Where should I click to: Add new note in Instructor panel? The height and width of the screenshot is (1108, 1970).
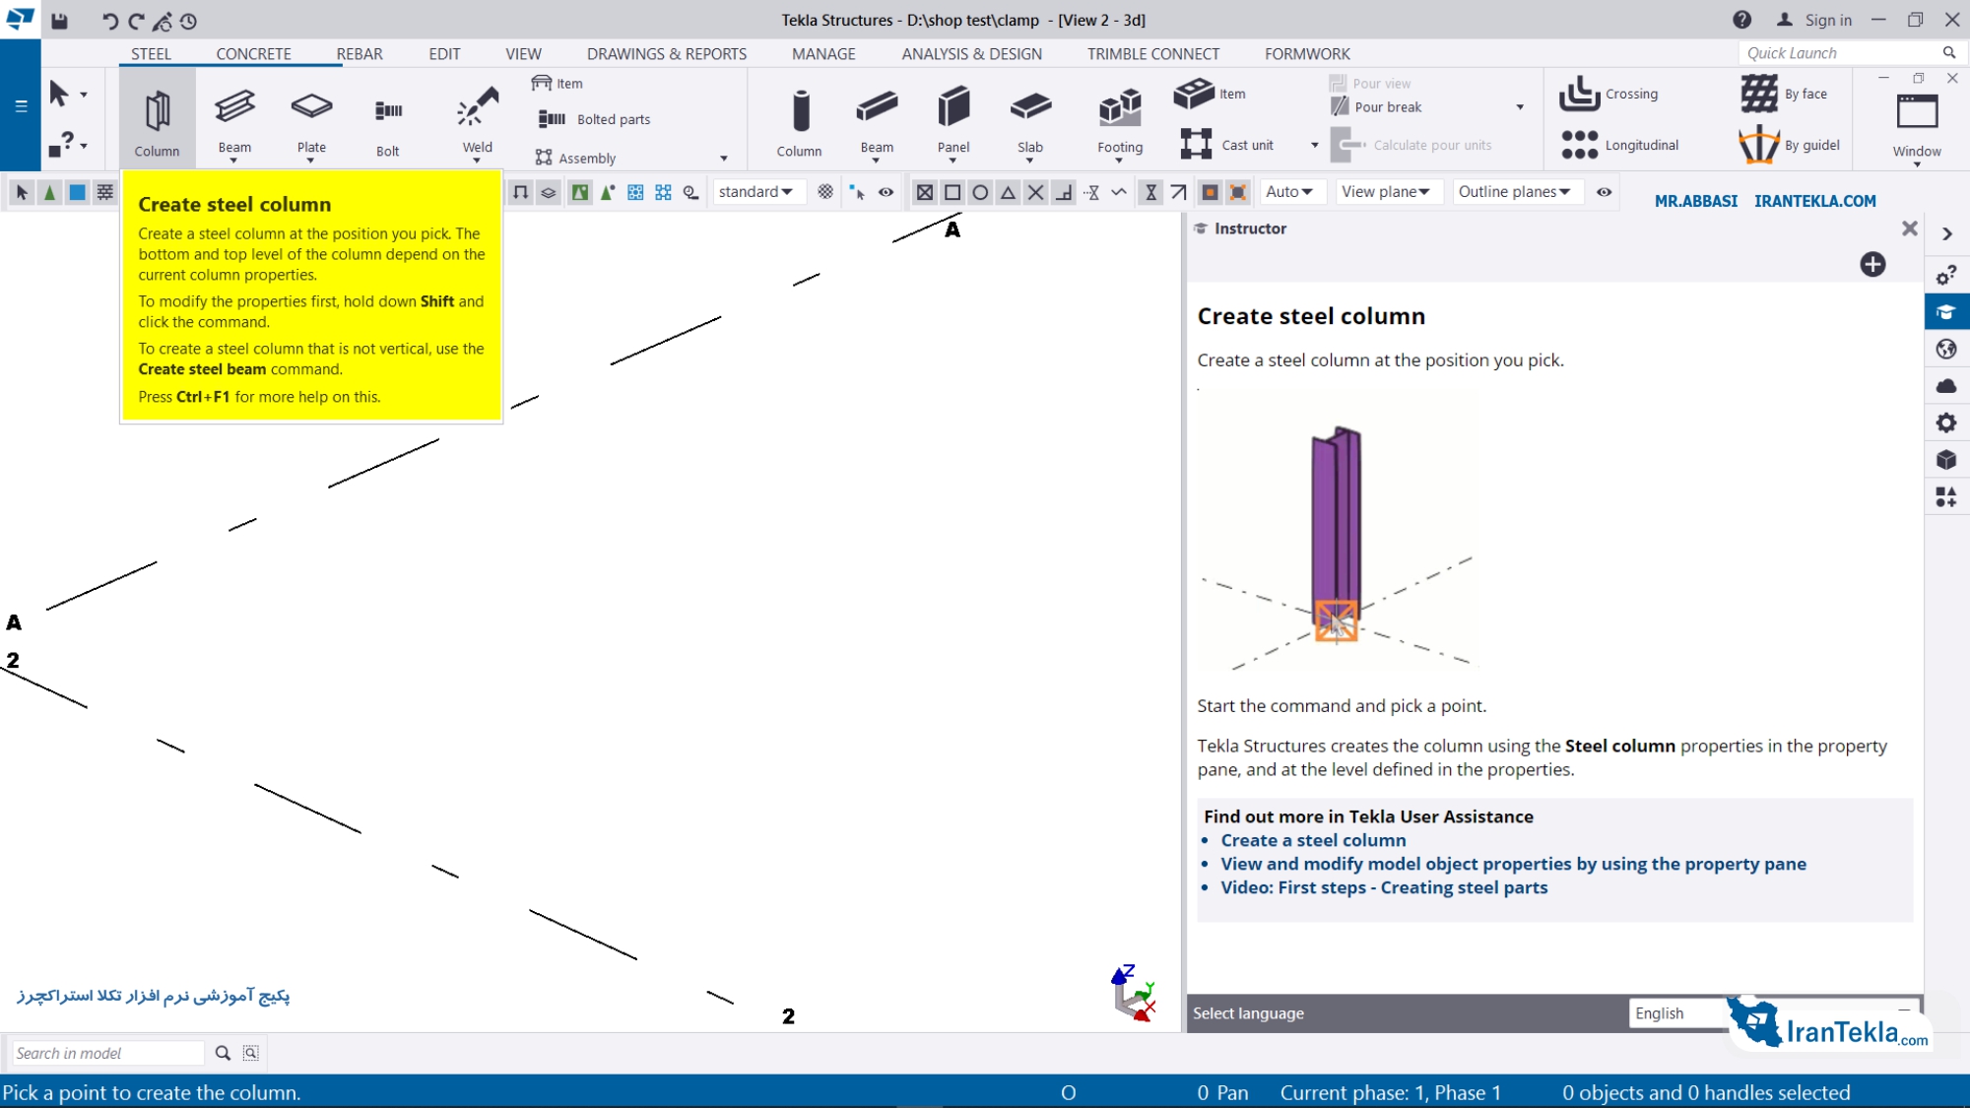tap(1872, 264)
